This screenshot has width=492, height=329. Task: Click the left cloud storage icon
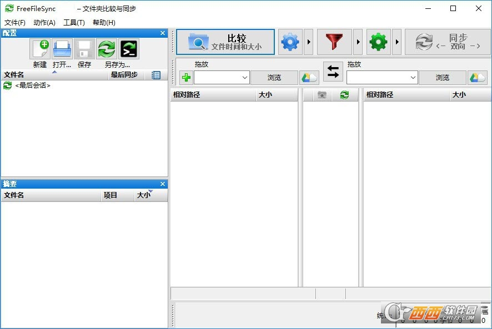309,78
